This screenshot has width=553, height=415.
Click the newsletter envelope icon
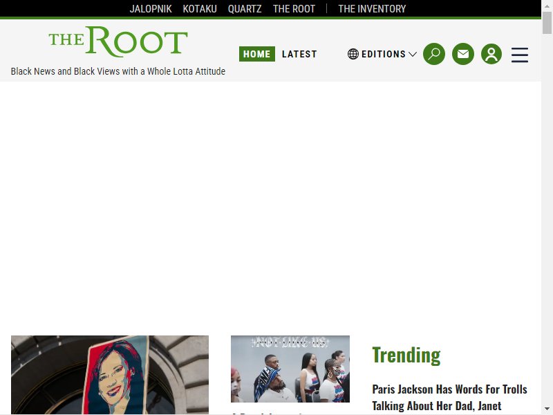(x=462, y=54)
